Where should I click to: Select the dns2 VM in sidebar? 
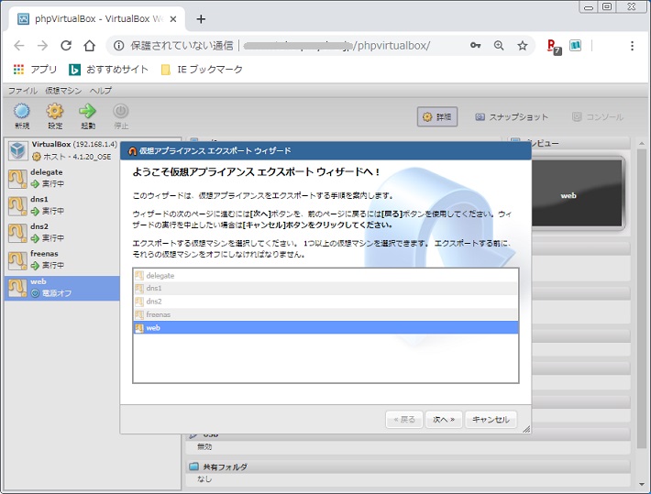pos(62,233)
